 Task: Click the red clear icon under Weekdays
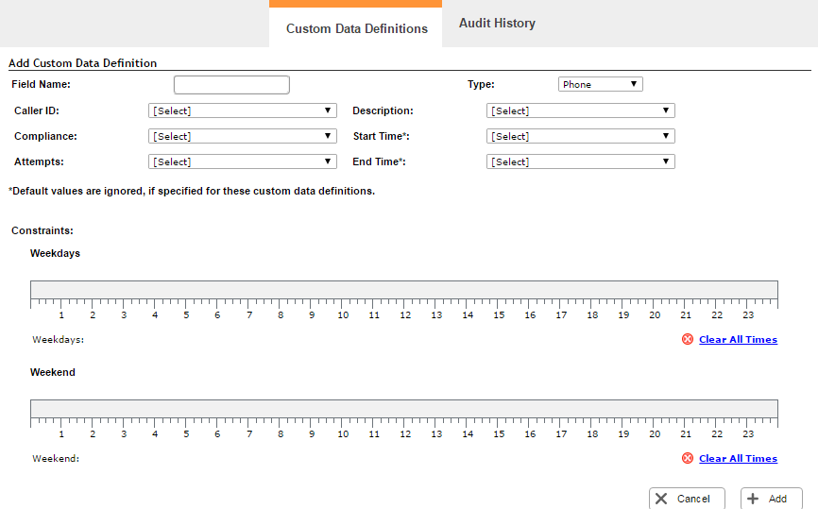(x=687, y=340)
